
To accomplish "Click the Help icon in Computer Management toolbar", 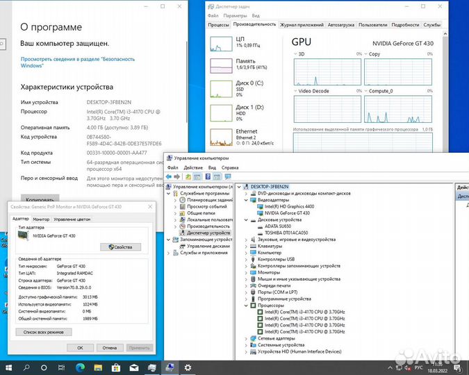I will (x=208, y=176).
